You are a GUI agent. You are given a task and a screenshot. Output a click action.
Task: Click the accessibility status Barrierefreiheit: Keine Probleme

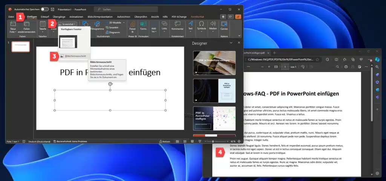[70, 142]
